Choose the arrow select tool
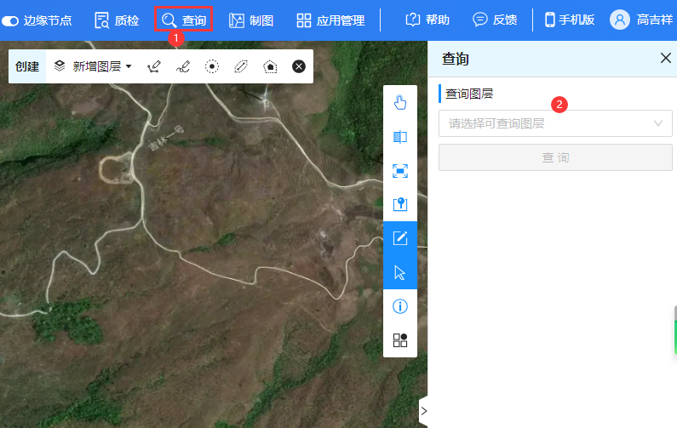The width and height of the screenshot is (677, 428). coord(400,272)
